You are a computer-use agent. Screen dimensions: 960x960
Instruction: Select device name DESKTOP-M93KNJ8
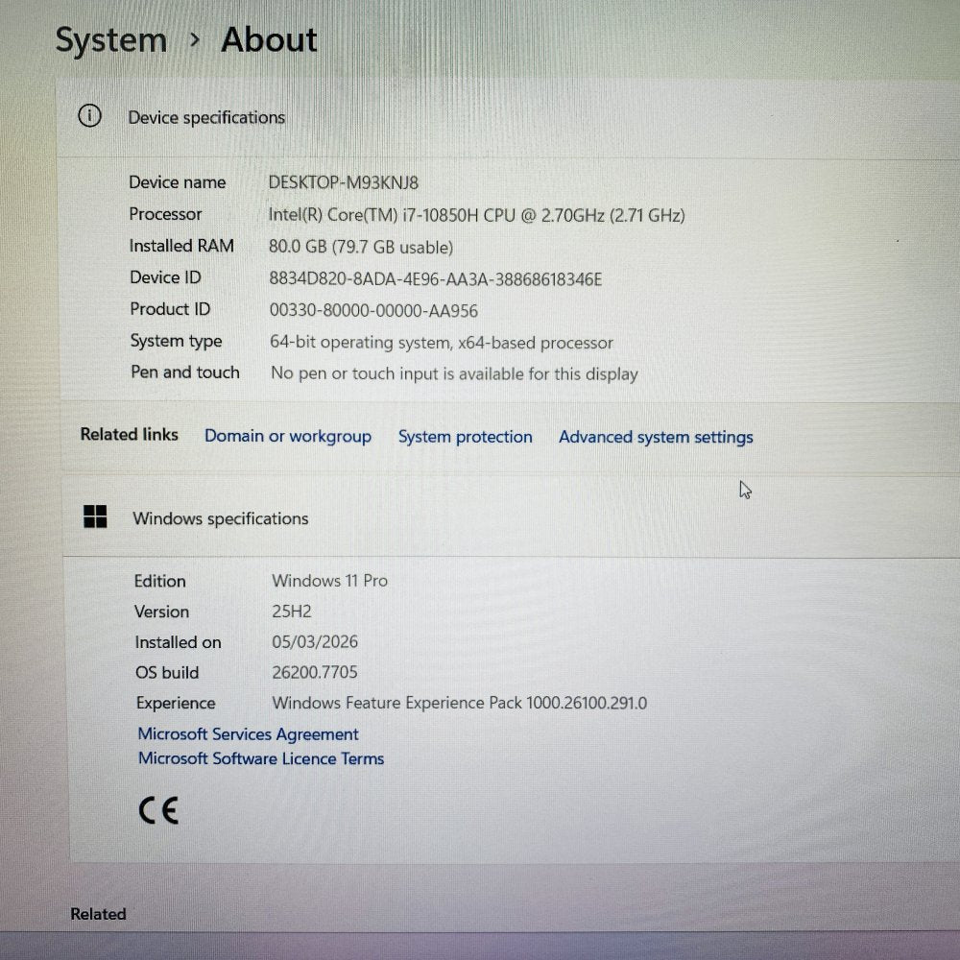[x=344, y=182]
